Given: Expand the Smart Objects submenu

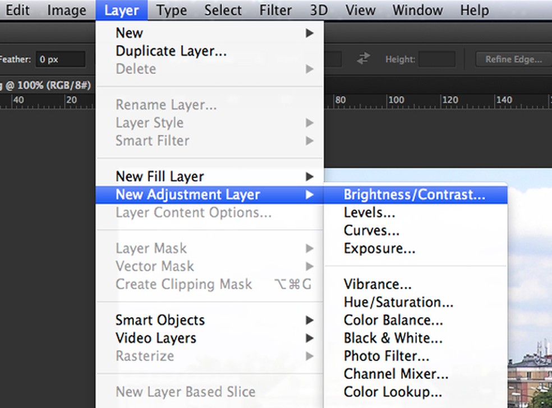Looking at the screenshot, I should [159, 320].
